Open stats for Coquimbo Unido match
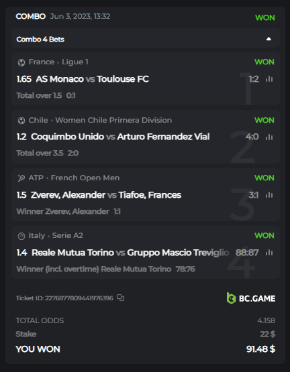The height and width of the screenshot is (372, 290). (x=269, y=137)
